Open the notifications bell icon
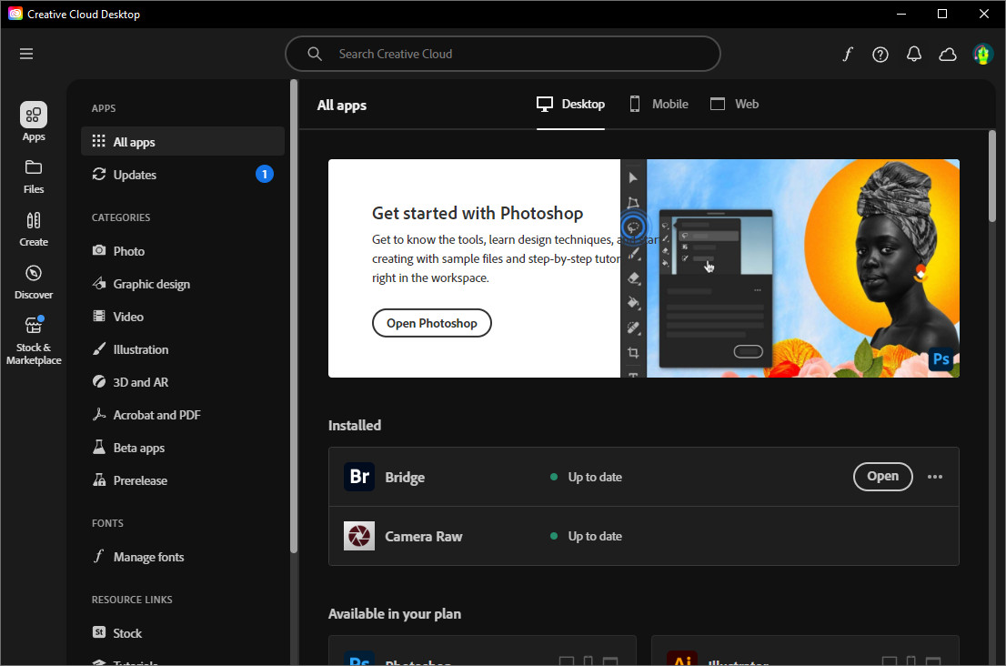Image resolution: width=1006 pixels, height=666 pixels. point(914,54)
